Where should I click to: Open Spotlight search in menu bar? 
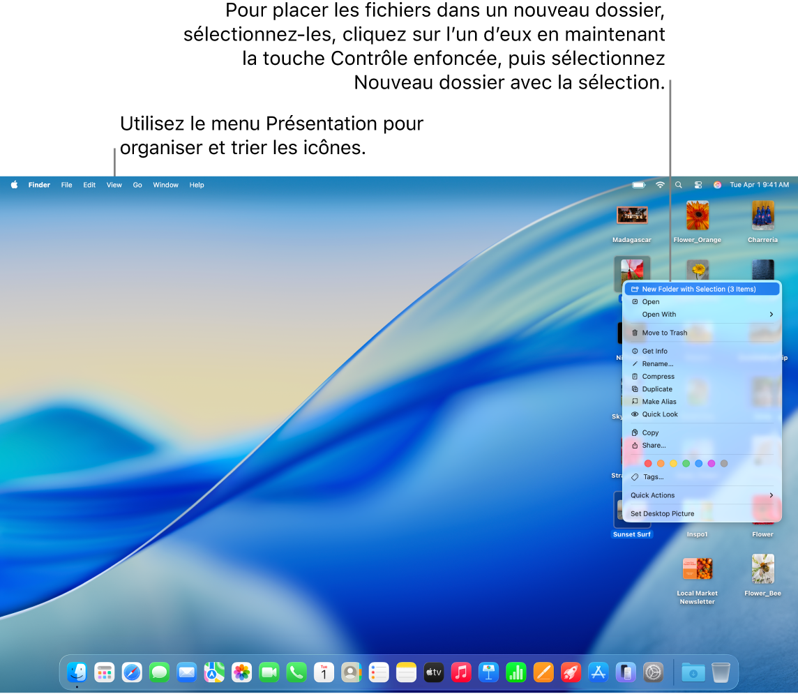679,185
